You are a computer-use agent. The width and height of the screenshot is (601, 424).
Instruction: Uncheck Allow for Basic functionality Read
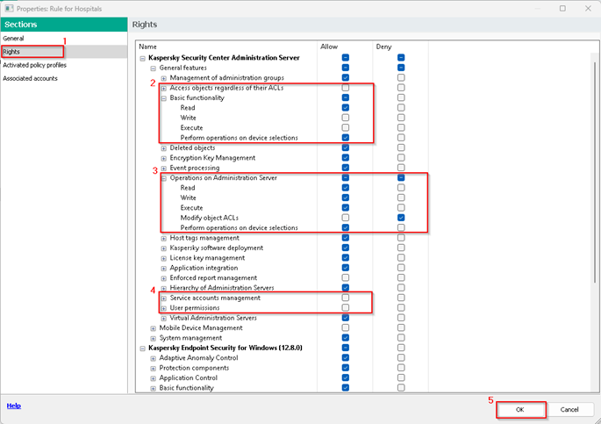coord(346,107)
